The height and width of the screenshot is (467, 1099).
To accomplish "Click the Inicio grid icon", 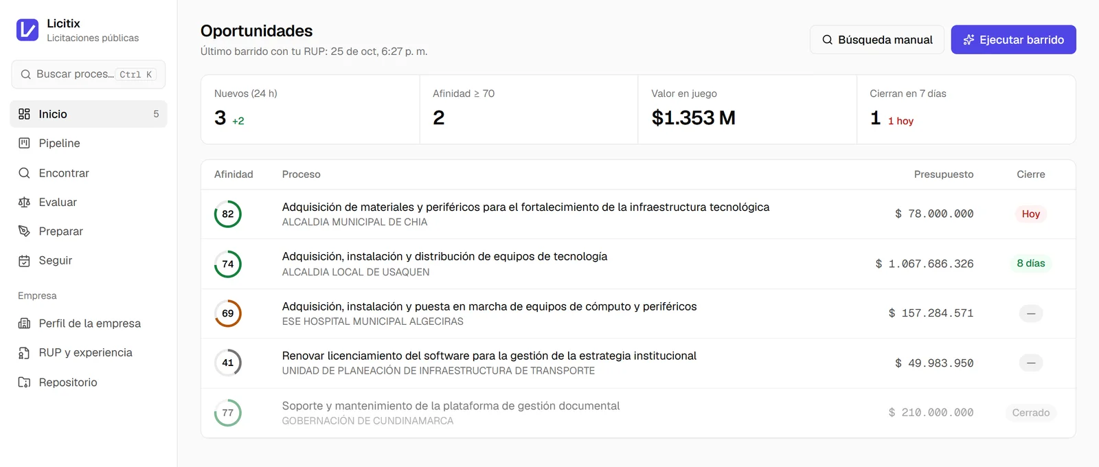I will (x=24, y=114).
